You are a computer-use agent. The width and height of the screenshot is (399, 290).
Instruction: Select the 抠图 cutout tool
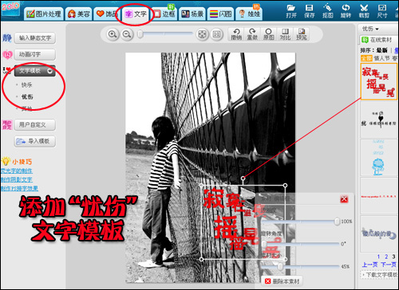(x=327, y=11)
